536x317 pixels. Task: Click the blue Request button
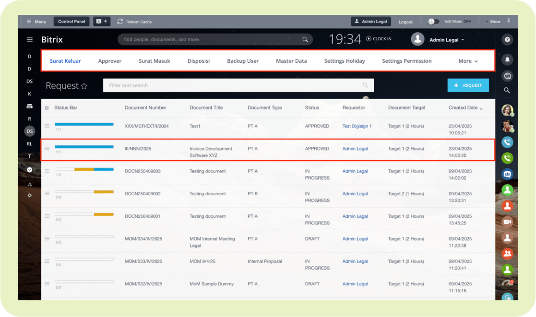[x=468, y=85]
